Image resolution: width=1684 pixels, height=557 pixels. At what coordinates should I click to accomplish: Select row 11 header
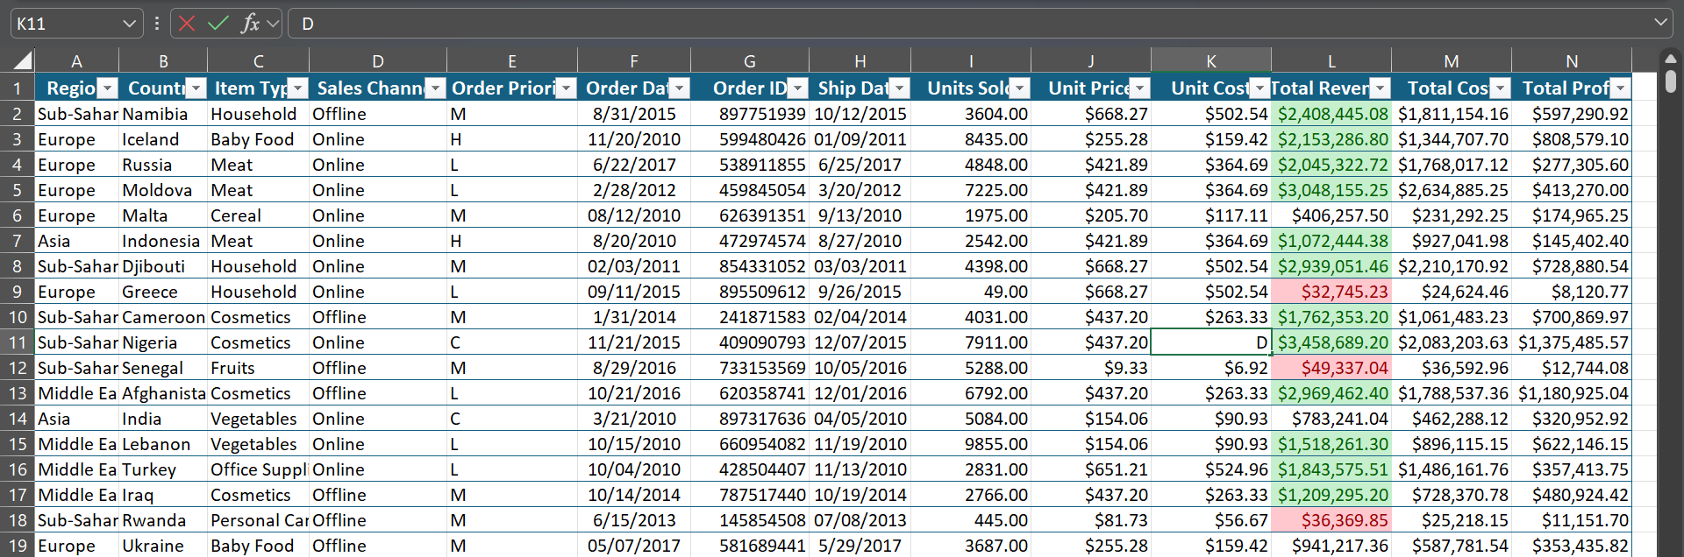pos(18,342)
